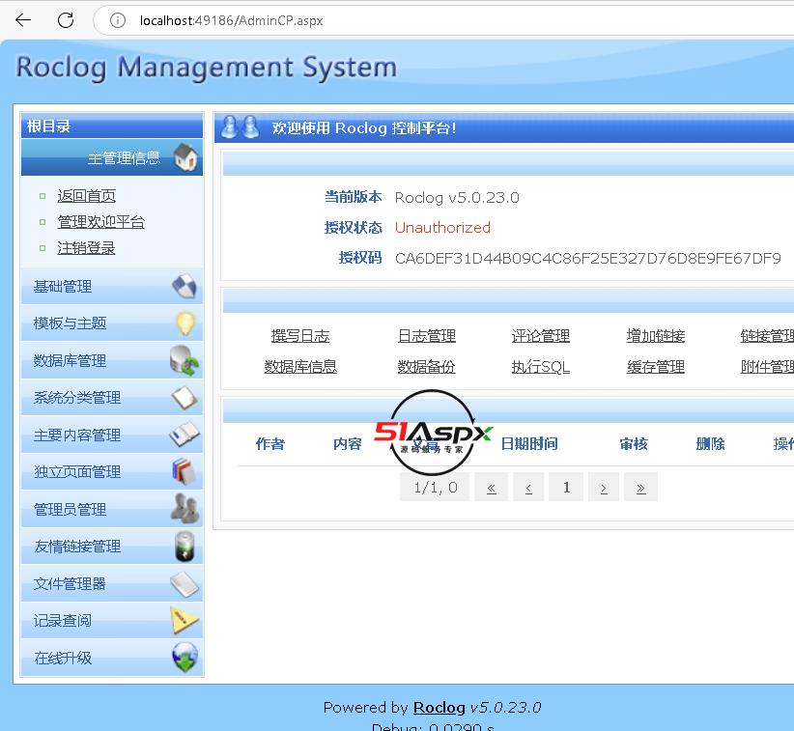The width and height of the screenshot is (794, 731).
Task: Click the database icon for 数据库管理
Action: point(184,360)
